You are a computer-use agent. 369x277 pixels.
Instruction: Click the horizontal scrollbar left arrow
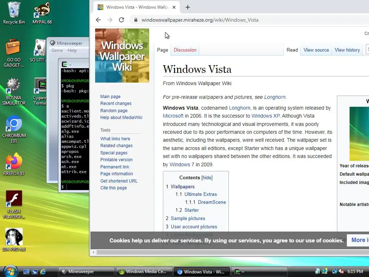[93, 252]
